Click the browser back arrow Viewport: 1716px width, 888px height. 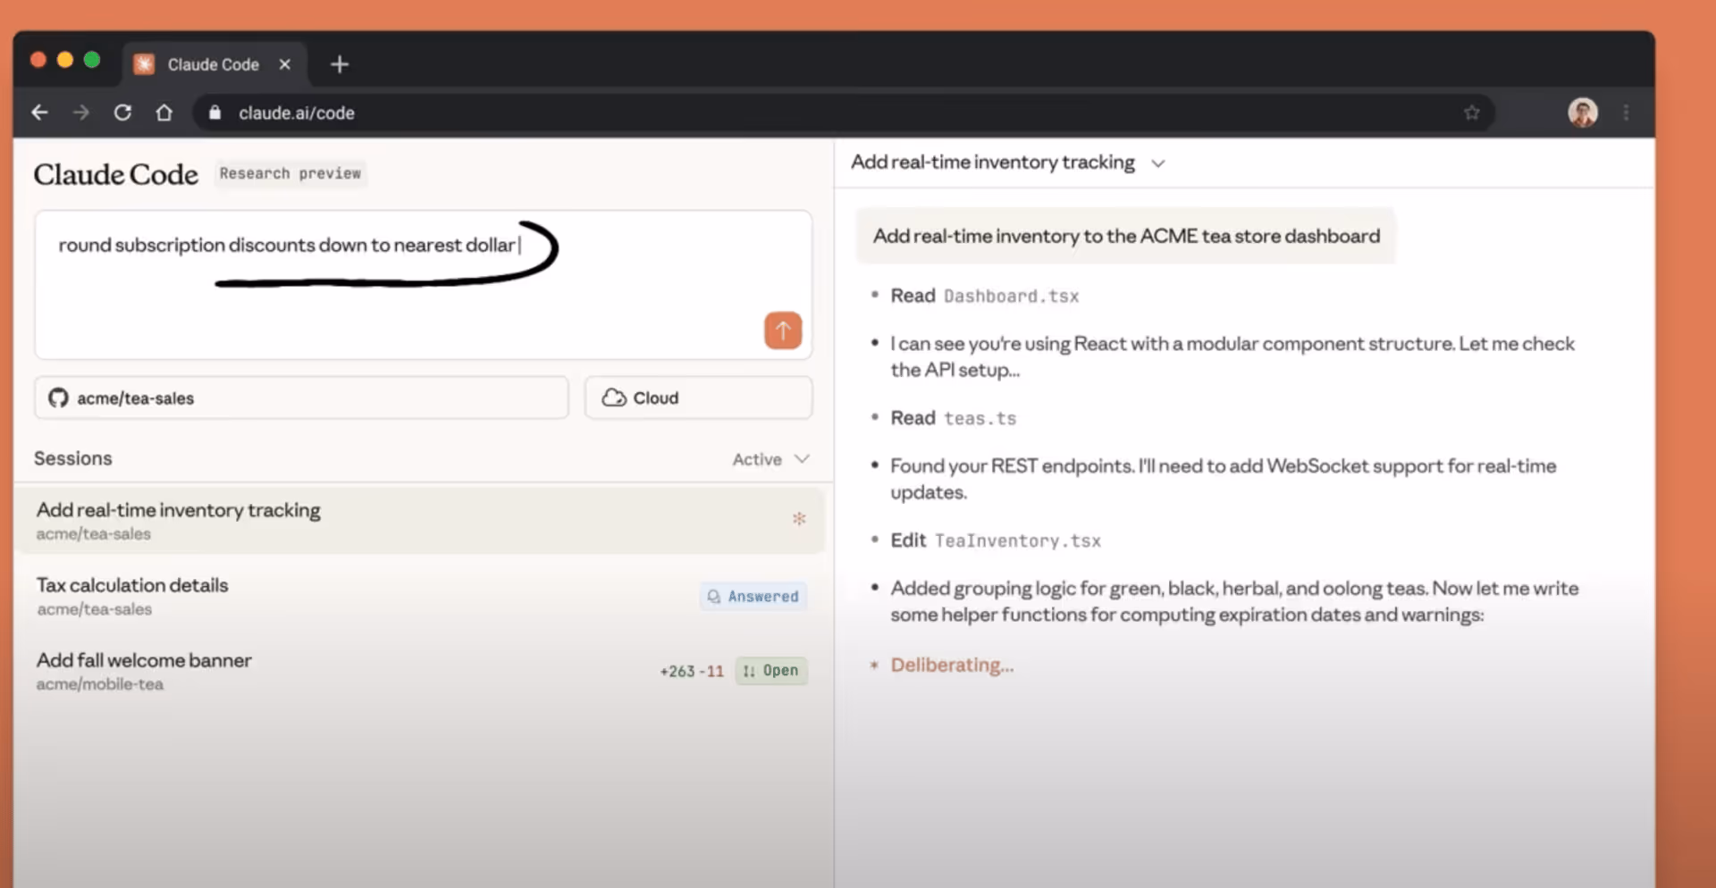[x=39, y=113]
